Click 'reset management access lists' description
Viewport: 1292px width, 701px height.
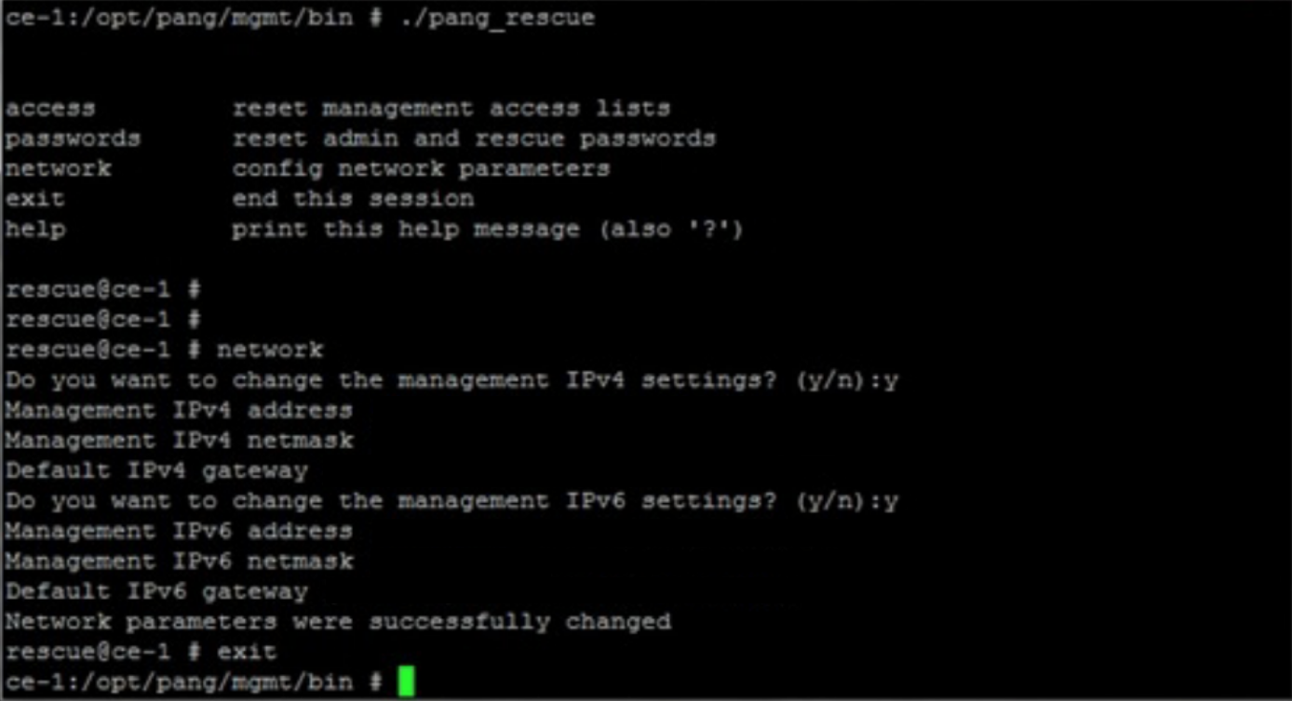point(451,109)
